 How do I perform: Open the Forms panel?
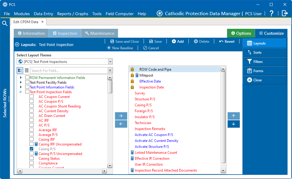(x=264, y=71)
